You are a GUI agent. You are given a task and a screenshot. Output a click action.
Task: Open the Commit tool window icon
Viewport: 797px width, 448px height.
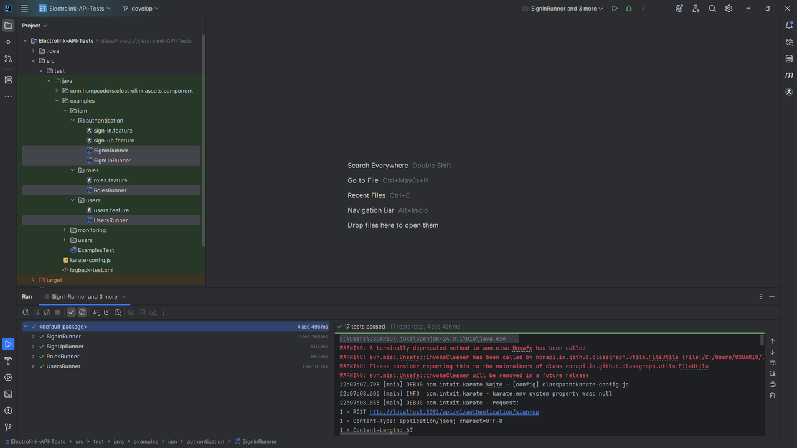pyautogui.click(x=8, y=42)
